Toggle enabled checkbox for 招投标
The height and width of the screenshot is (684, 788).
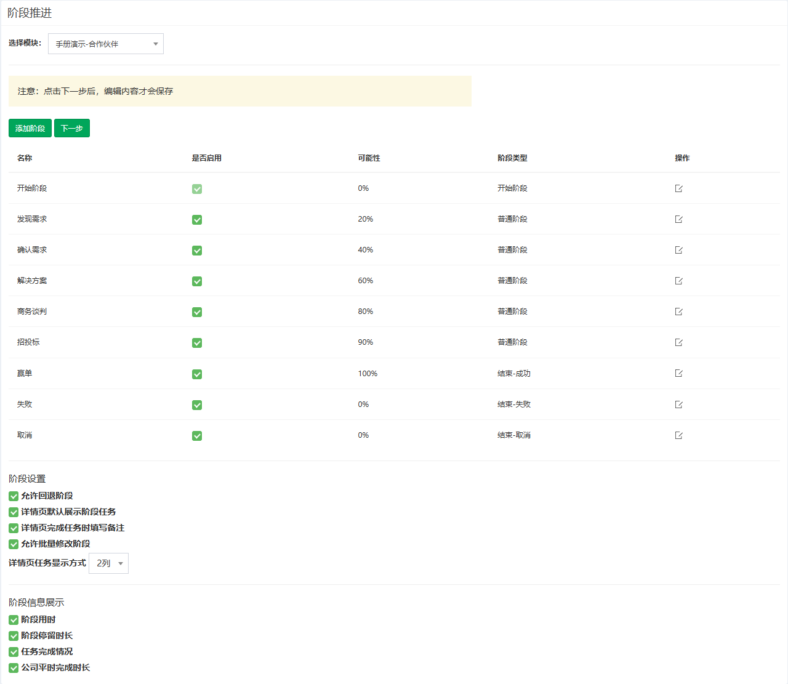[197, 343]
